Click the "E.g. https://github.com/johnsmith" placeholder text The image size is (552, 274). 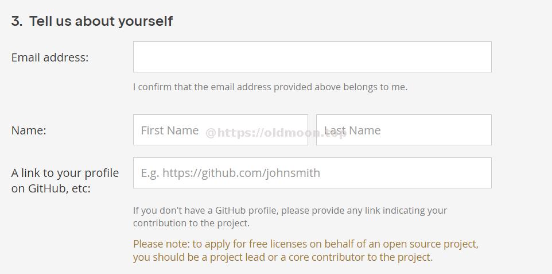click(x=231, y=173)
